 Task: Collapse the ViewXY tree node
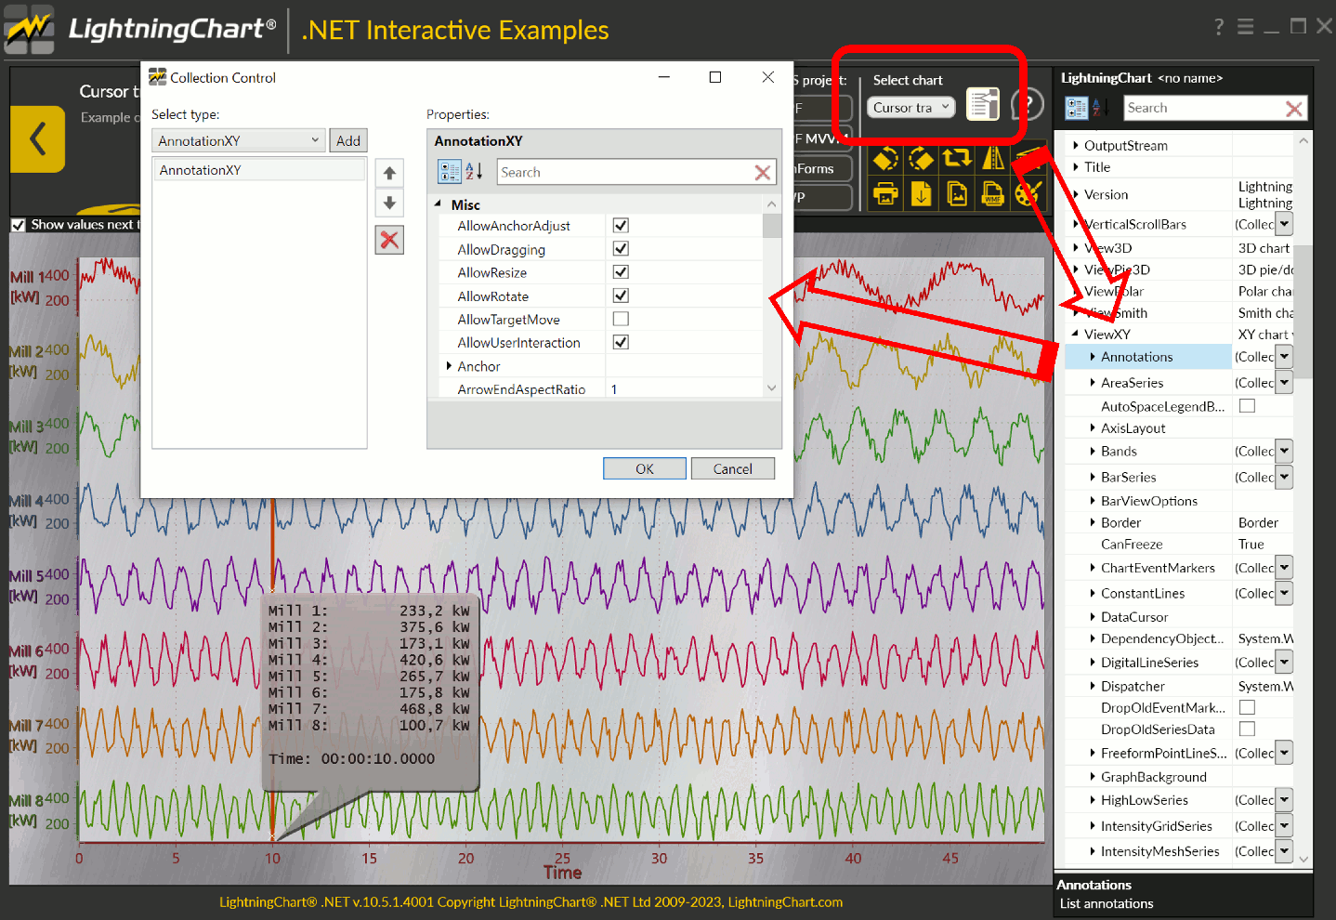point(1075,334)
